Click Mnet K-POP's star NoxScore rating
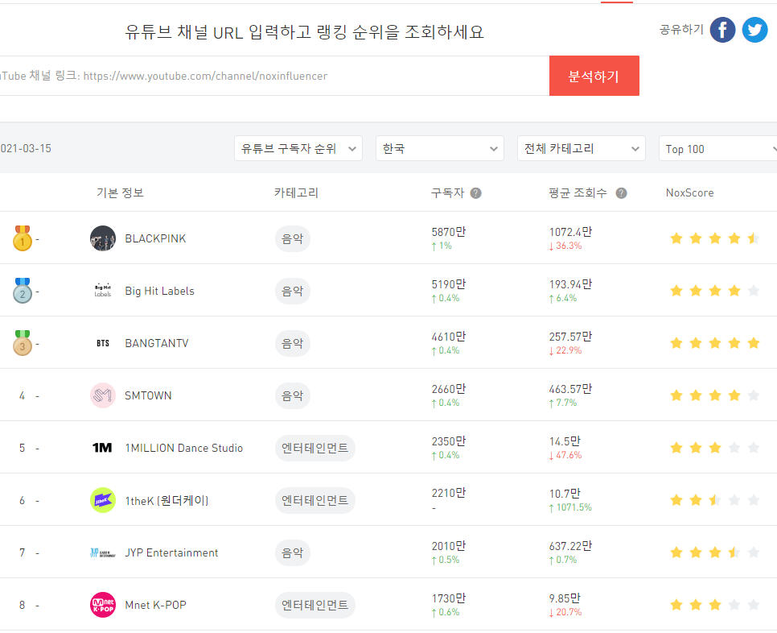The height and width of the screenshot is (633, 777). tap(714, 605)
